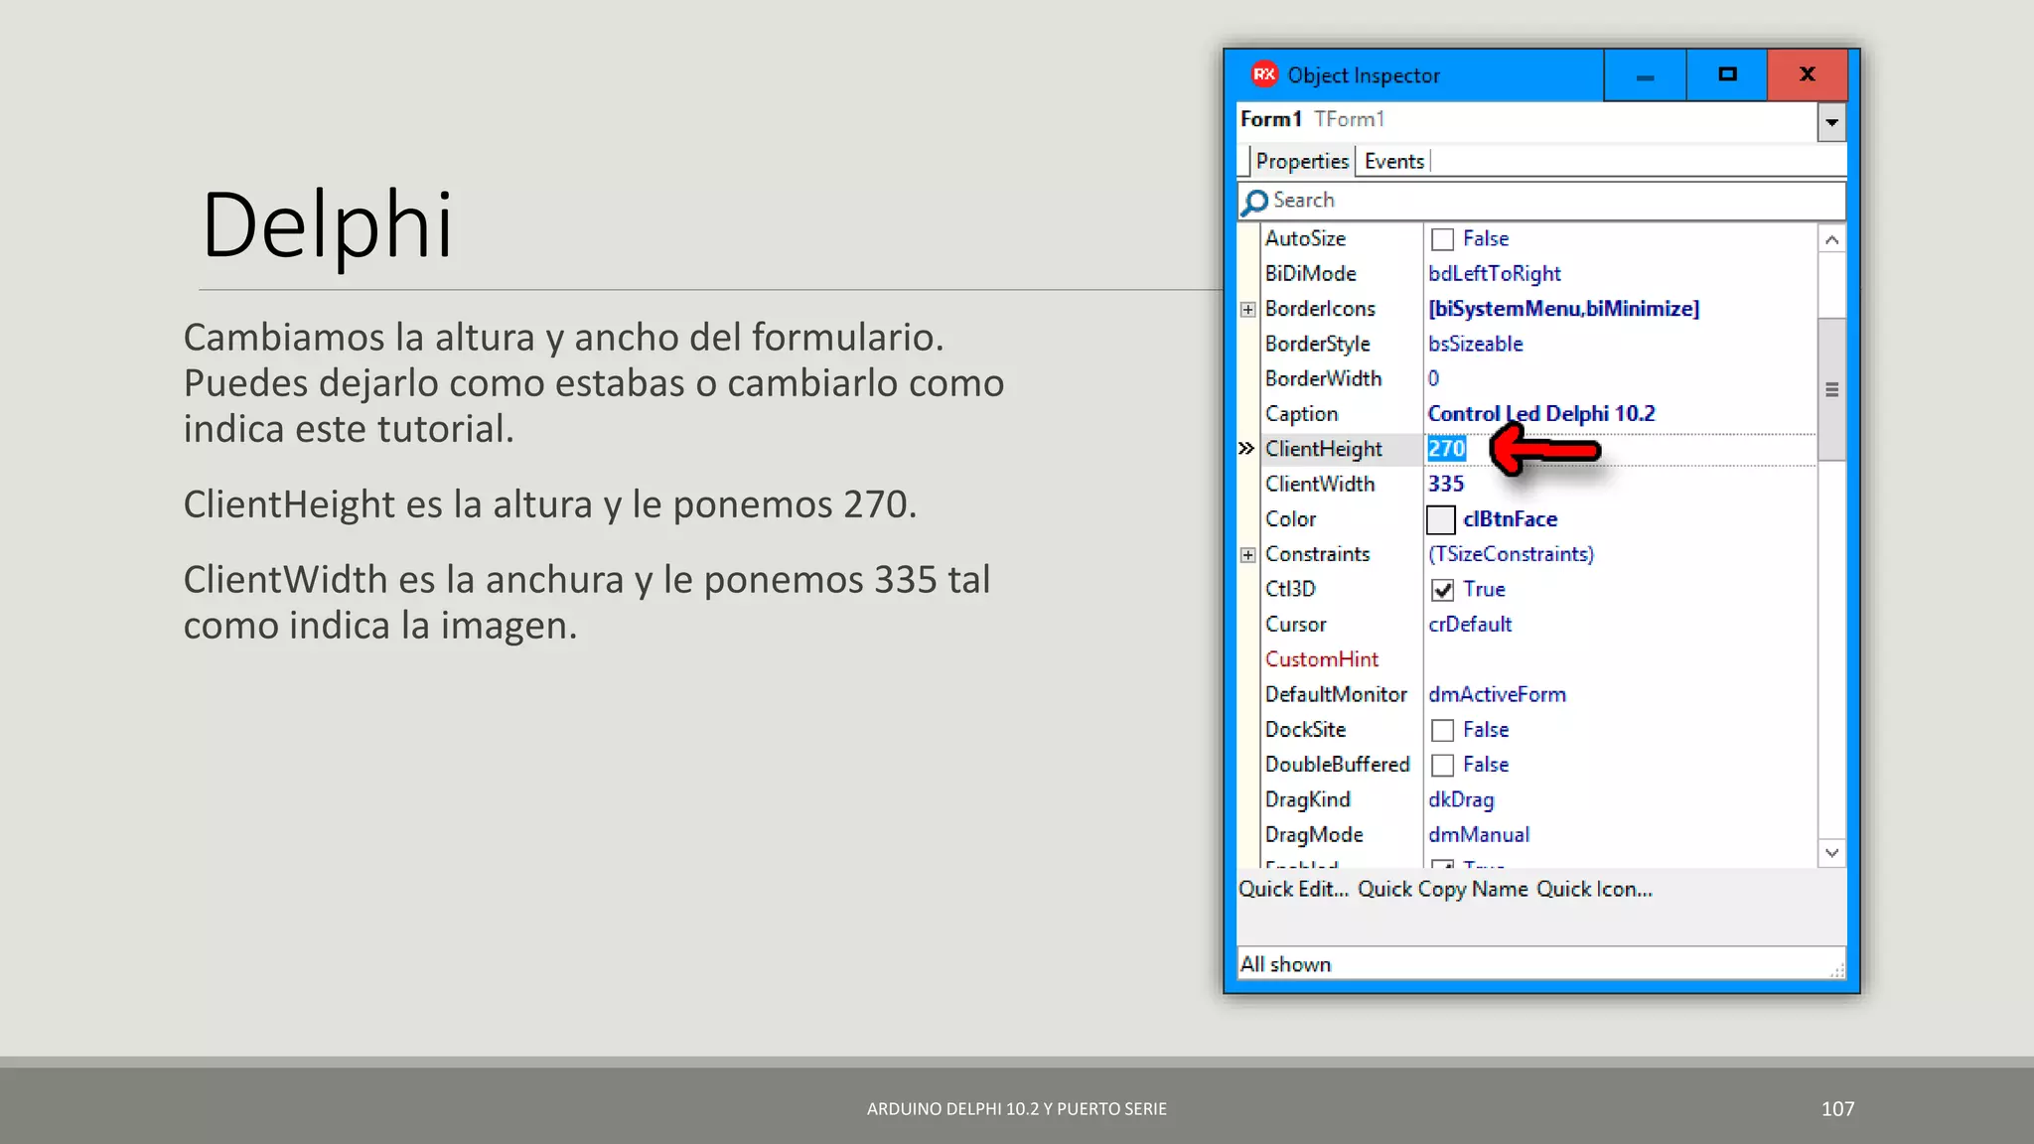Click the BorderIcons value [biSystemMenu,biMinimize]
This screenshot has height=1144, width=2034.
pyautogui.click(x=1563, y=309)
